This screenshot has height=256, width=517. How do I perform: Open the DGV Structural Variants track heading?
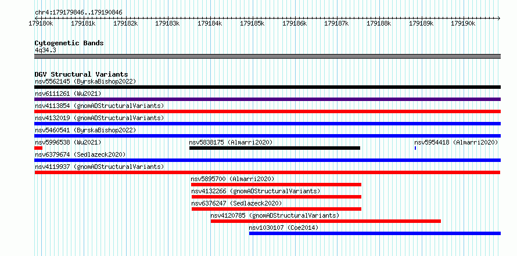click(81, 74)
